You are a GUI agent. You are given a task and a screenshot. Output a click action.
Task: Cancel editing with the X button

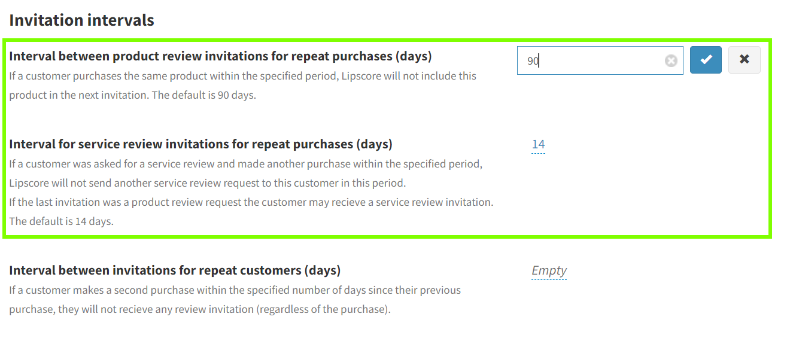744,60
